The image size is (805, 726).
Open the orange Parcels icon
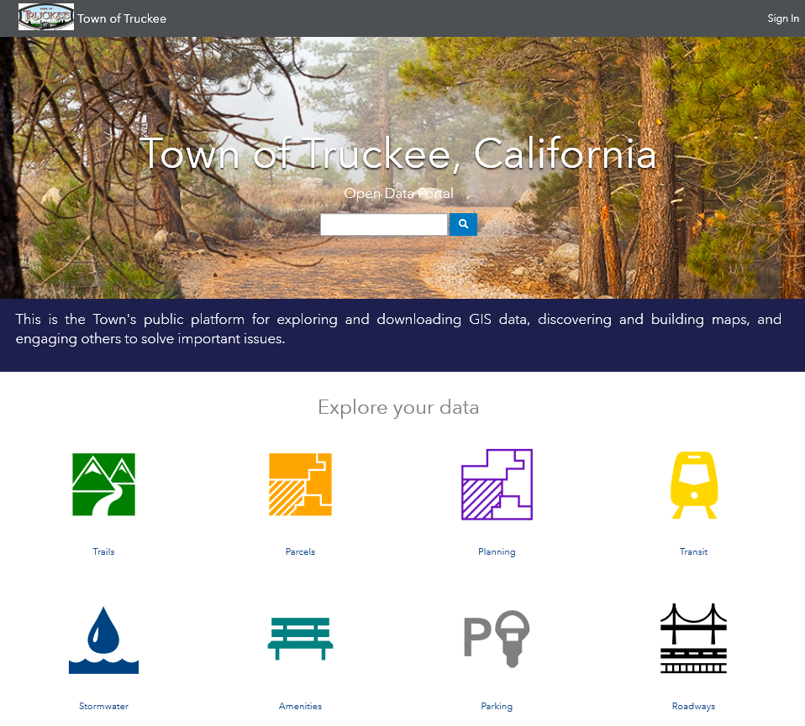coord(300,484)
